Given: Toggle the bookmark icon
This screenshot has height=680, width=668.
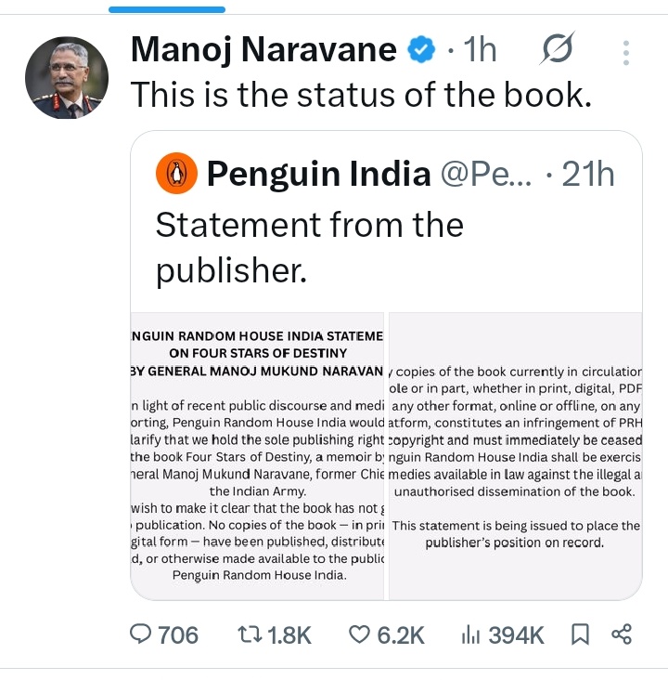Looking at the screenshot, I should [x=580, y=634].
